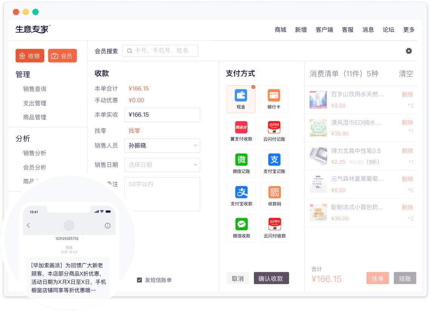This screenshot has height=311, width=430.
Task: Choose 微信收款 WeChat collection icon
Action: 241,228
